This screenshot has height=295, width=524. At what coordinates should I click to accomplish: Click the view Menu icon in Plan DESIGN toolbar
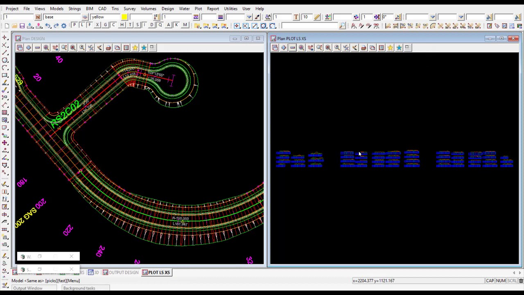coord(19,48)
